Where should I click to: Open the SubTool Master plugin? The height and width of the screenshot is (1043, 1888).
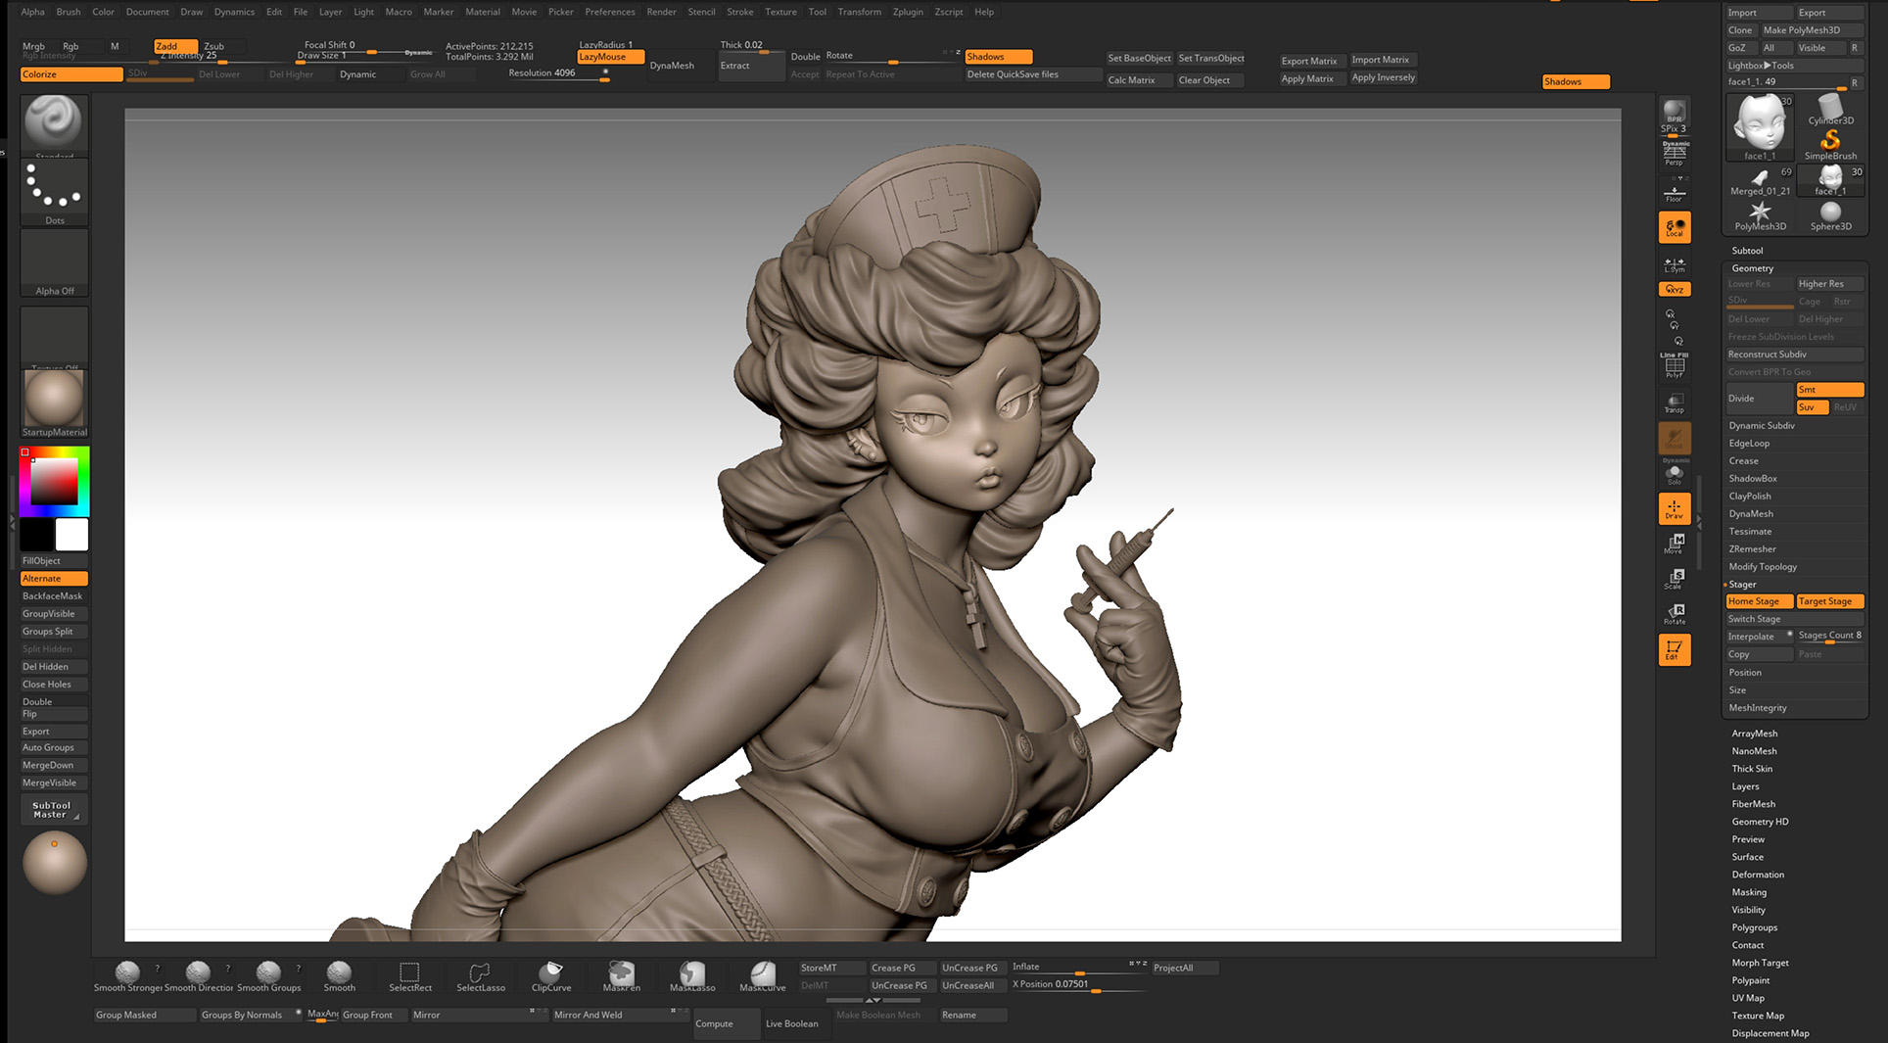(53, 809)
